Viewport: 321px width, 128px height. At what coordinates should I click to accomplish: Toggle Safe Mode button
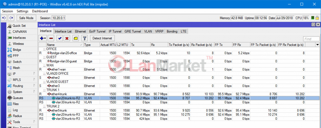pyautogui.click(x=26, y=18)
